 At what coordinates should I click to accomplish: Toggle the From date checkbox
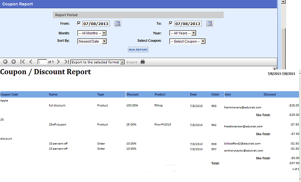pyautogui.click(x=79, y=23)
